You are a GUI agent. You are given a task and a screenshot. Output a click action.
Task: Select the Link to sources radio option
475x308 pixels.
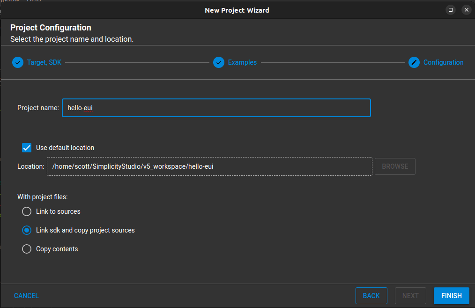click(x=27, y=211)
